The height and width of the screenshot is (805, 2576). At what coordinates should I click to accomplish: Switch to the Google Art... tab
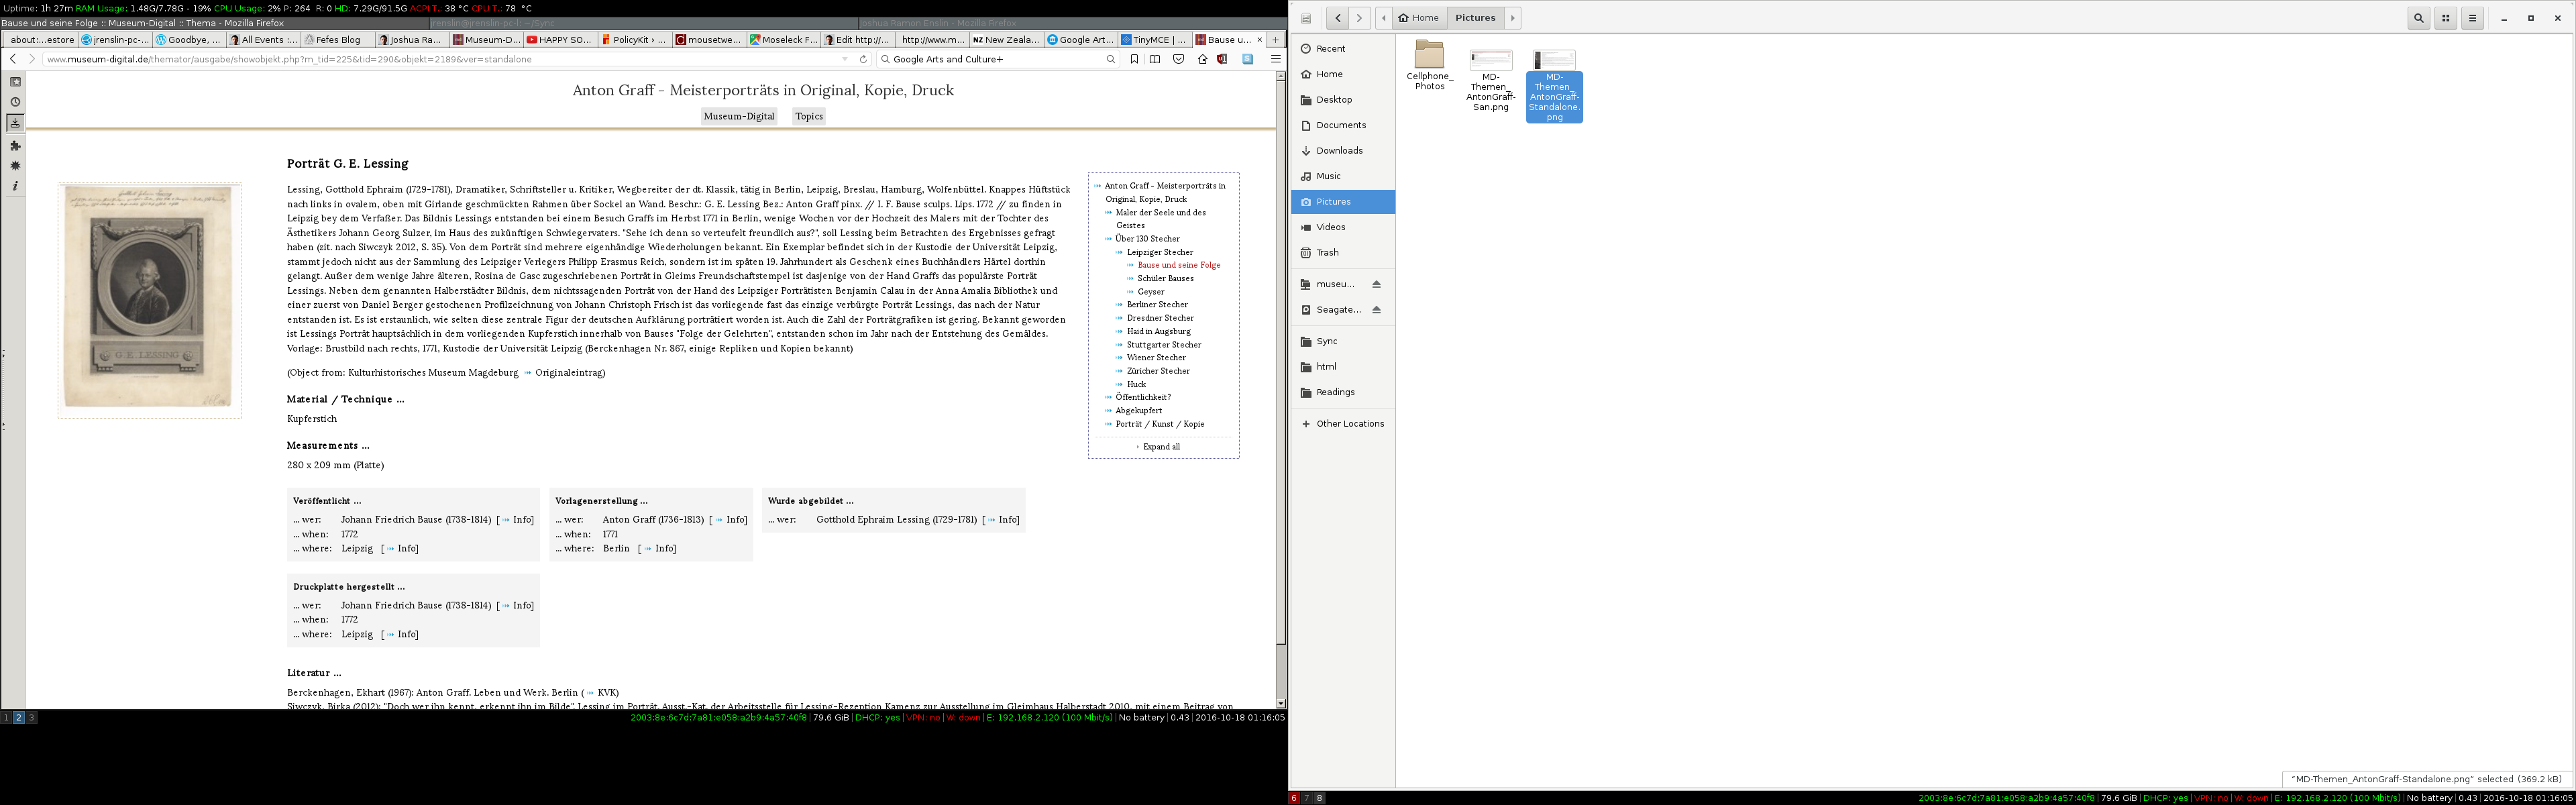tap(1080, 40)
